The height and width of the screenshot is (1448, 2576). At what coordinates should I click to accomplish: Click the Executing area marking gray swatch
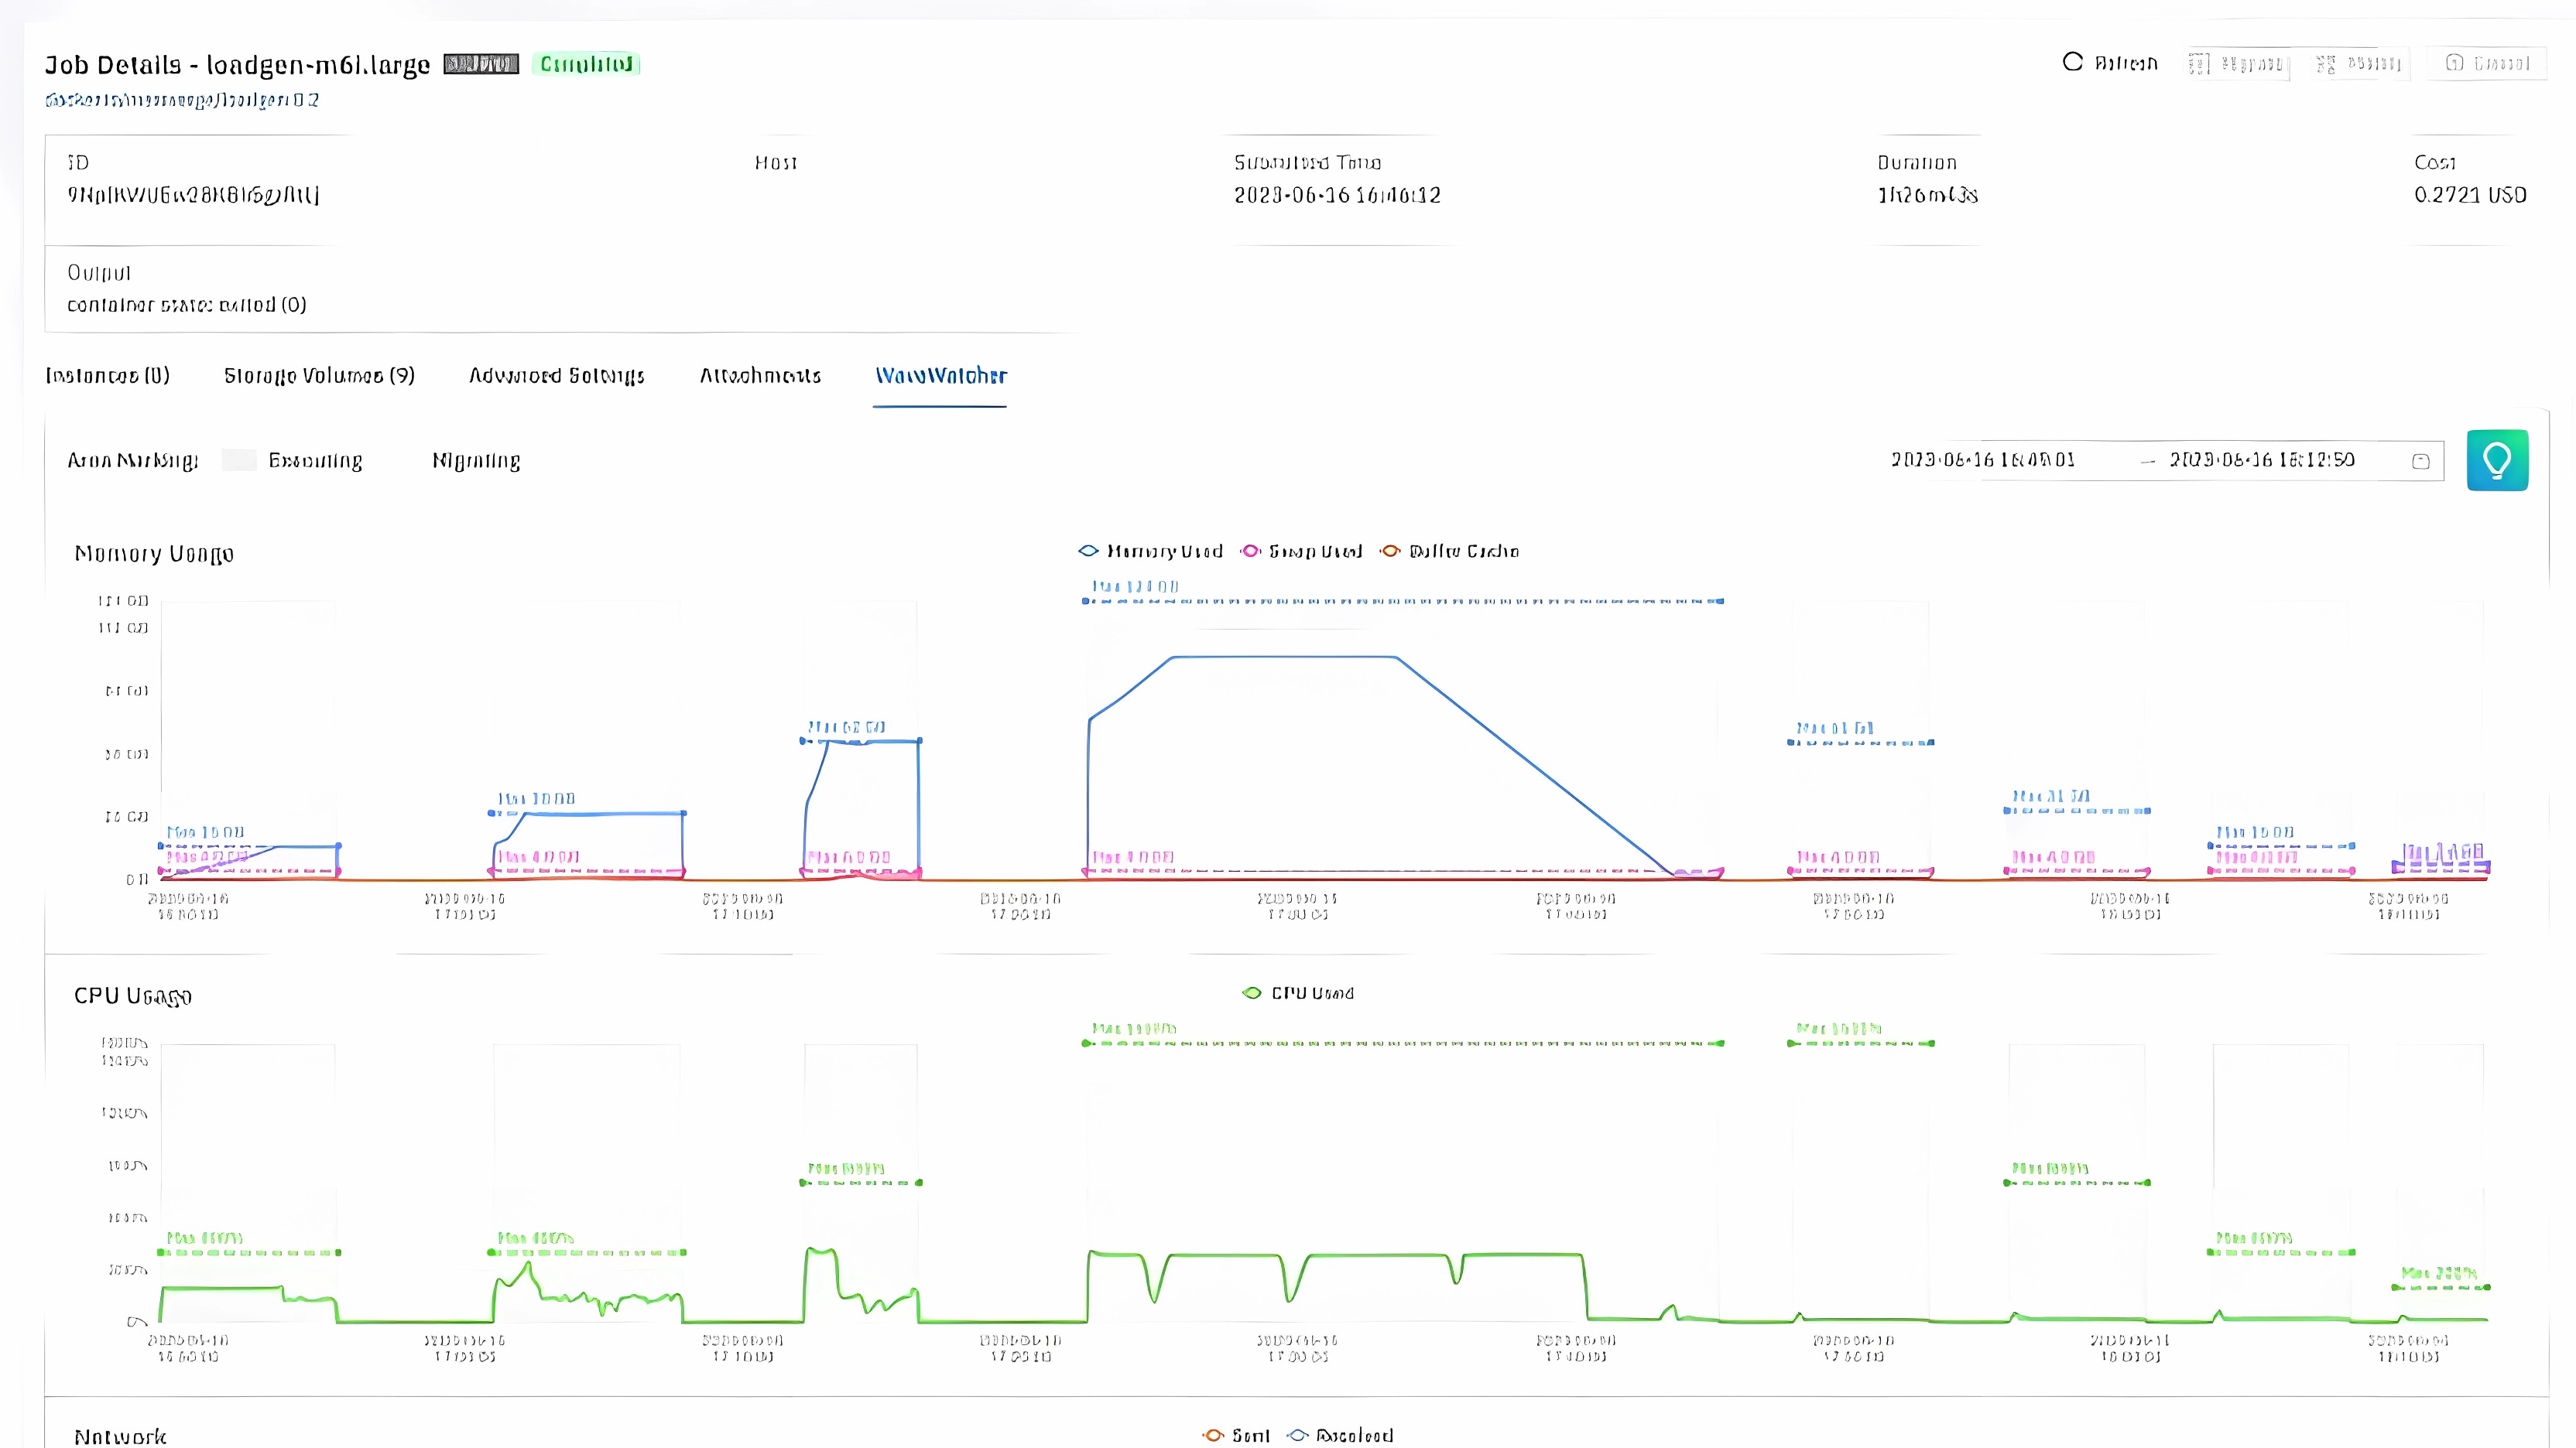click(x=239, y=459)
